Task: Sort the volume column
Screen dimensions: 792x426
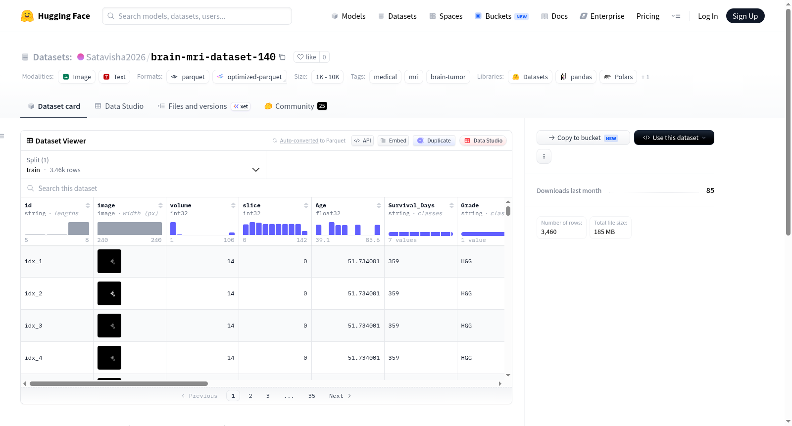Action: click(233, 205)
